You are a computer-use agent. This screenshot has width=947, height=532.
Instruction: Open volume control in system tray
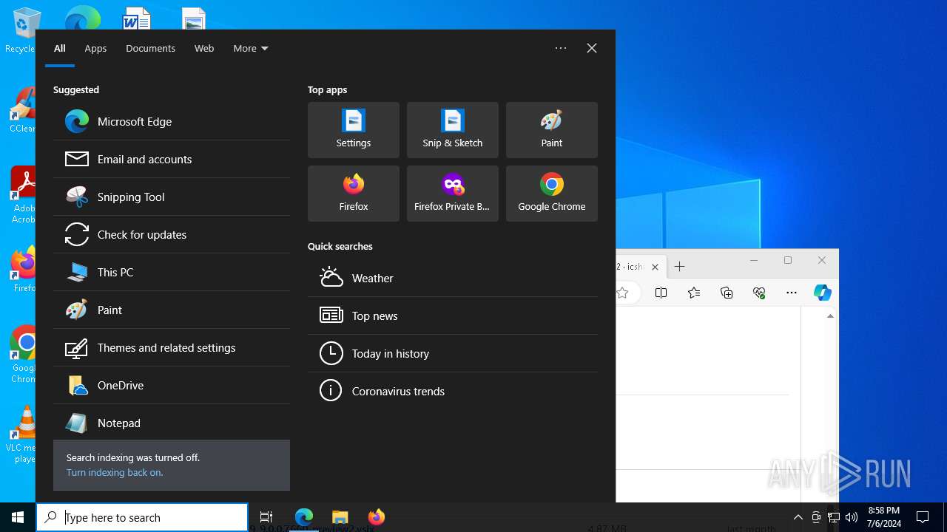tap(852, 517)
